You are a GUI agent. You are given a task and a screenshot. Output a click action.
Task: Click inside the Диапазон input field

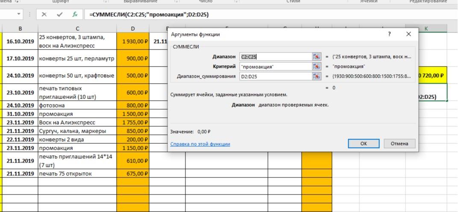click(x=276, y=56)
